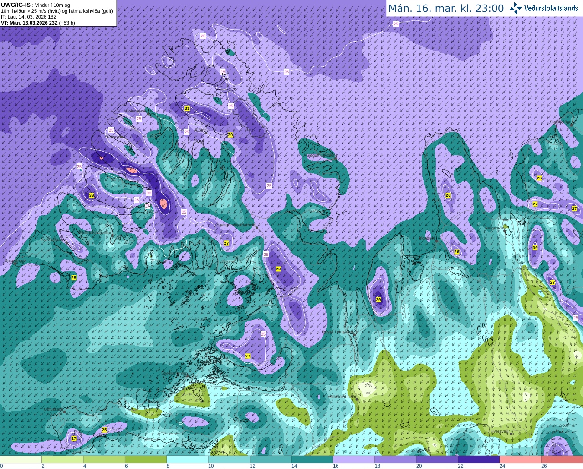583x469 pixels.
Task: Select the light cyan 8–10 legend swatch
Action: point(188,459)
